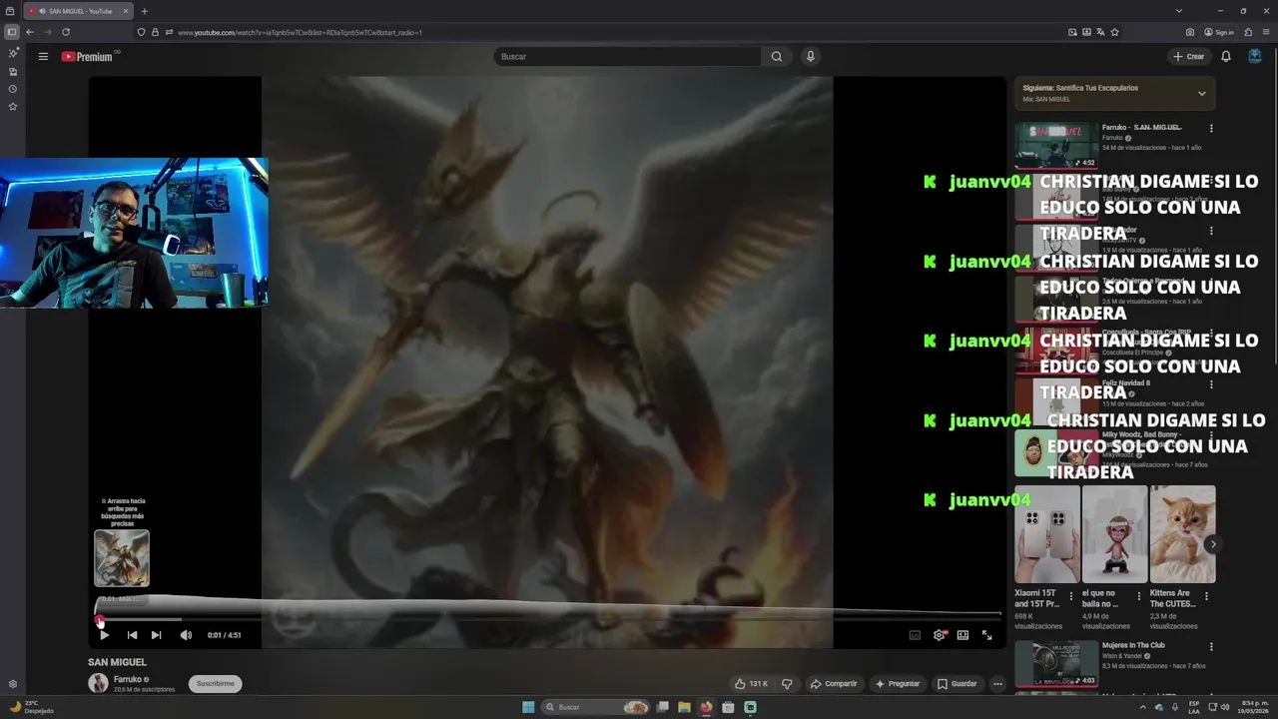Open video player settings gear

(x=939, y=635)
